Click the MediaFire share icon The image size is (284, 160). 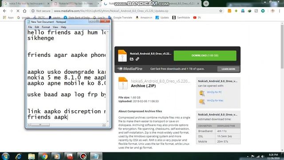point(132,59)
